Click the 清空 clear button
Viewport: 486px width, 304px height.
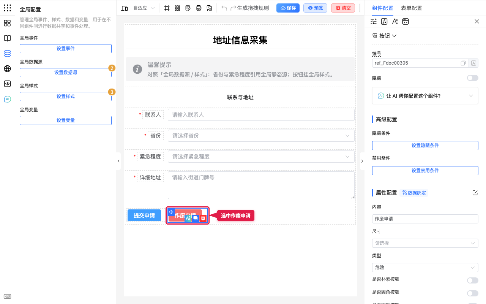coord(343,8)
